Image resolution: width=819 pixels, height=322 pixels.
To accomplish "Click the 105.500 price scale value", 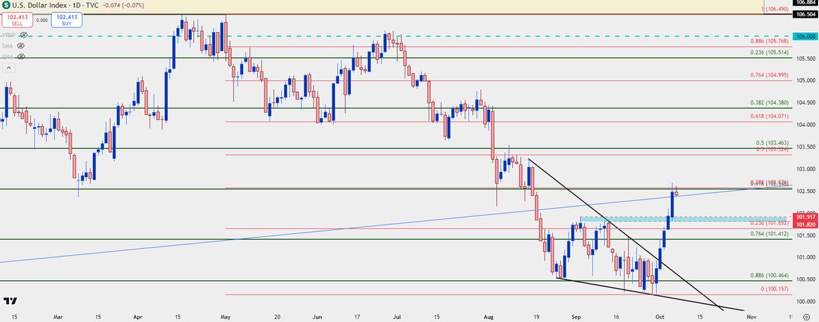I will [806, 58].
